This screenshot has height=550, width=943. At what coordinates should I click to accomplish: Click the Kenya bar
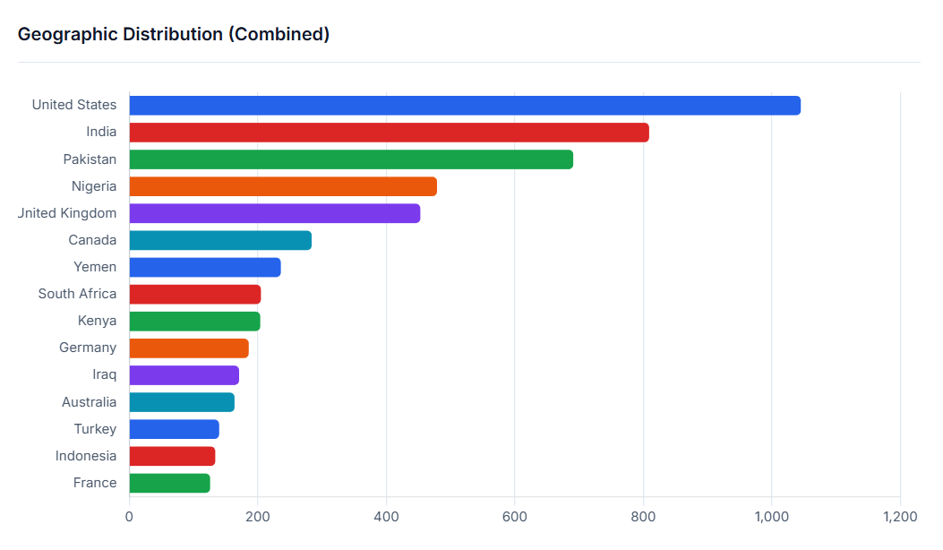pyautogui.click(x=194, y=321)
